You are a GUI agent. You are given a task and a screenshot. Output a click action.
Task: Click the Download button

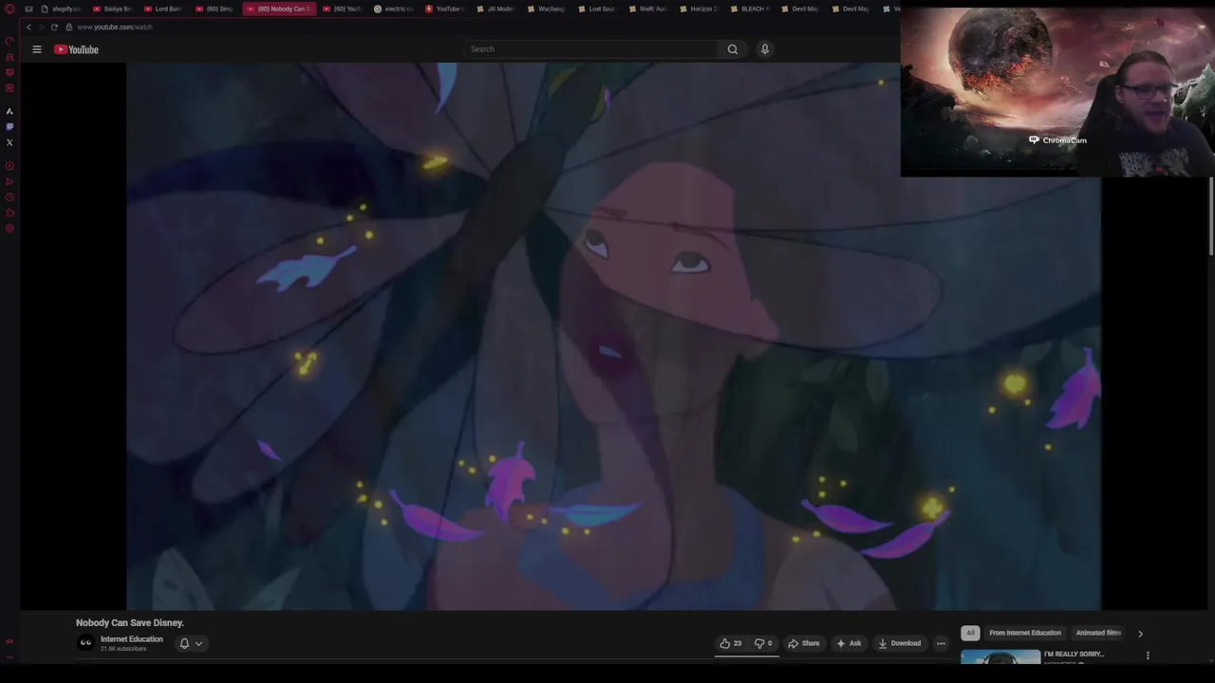[899, 643]
